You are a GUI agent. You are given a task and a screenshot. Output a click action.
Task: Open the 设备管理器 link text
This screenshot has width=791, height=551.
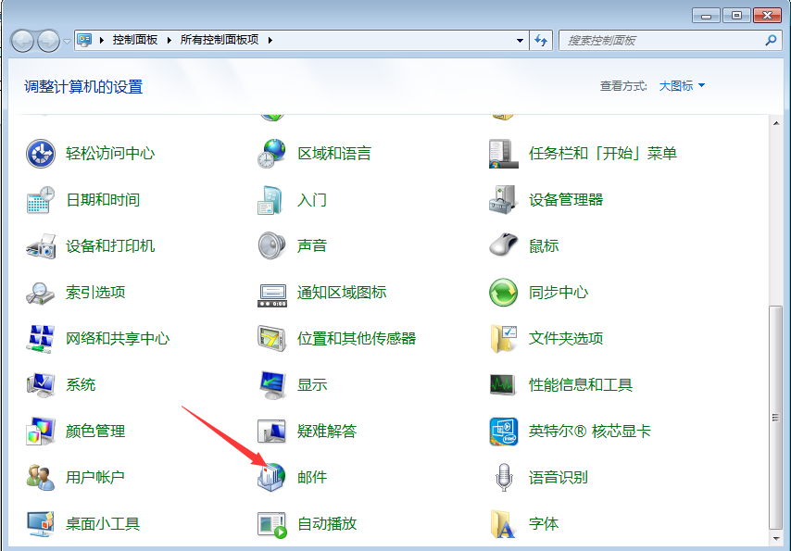pos(566,200)
